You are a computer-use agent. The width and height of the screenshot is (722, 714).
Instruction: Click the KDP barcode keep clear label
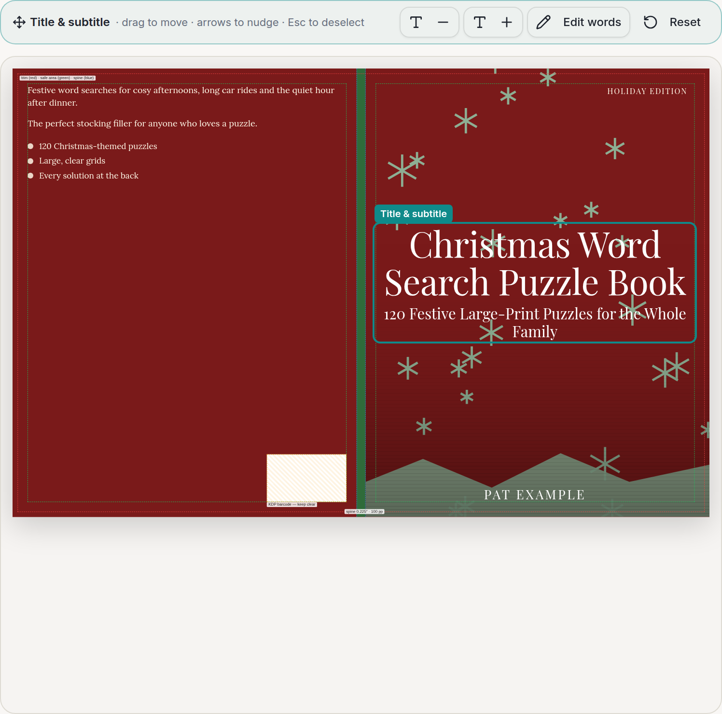click(x=292, y=504)
